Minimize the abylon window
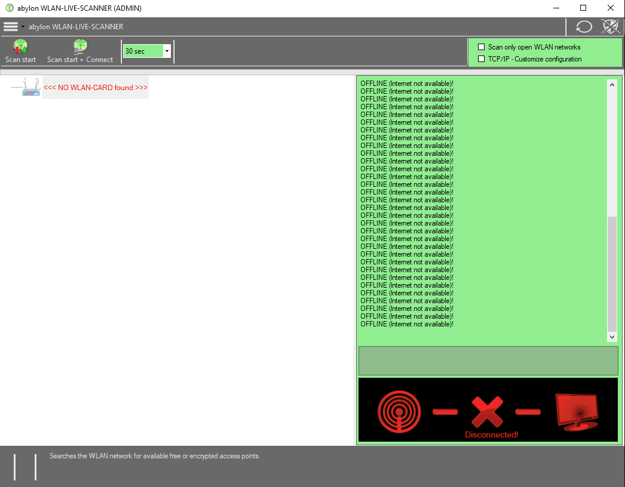 click(x=556, y=8)
